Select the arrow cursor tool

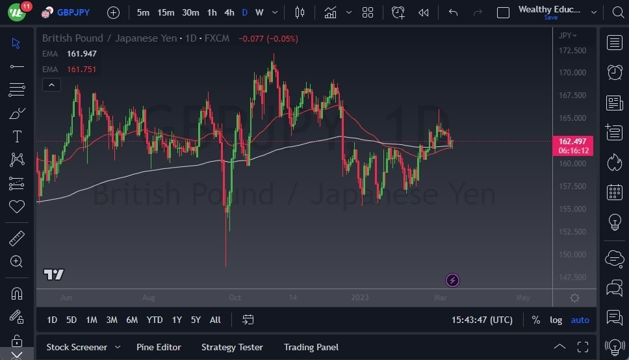(16, 43)
